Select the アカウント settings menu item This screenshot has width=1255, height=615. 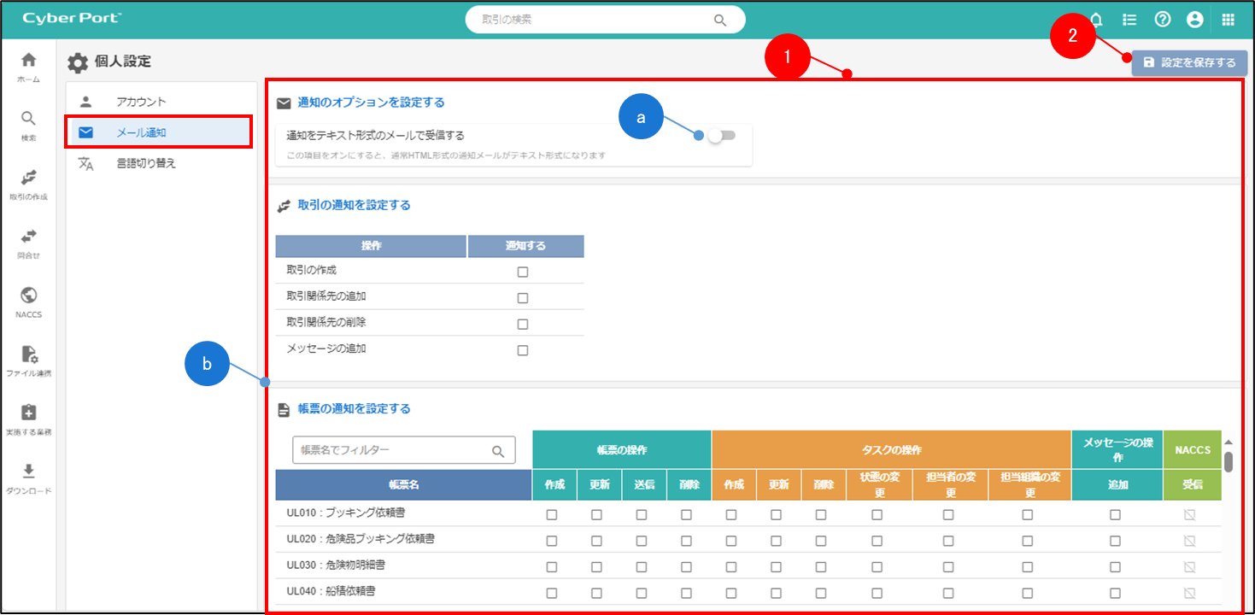click(x=141, y=102)
